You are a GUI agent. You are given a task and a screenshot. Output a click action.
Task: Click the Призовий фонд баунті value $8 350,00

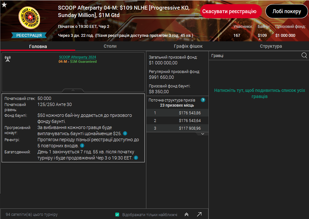(159, 92)
